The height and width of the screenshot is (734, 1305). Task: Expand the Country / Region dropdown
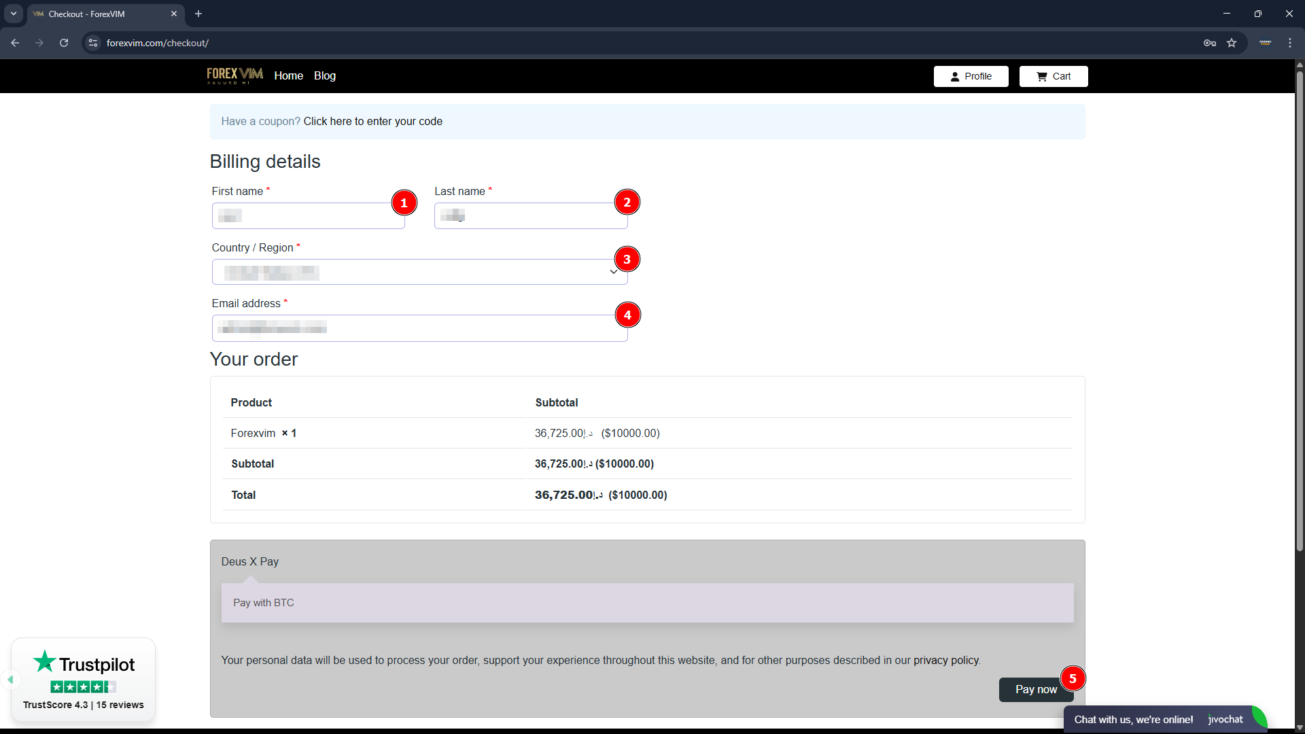419,272
